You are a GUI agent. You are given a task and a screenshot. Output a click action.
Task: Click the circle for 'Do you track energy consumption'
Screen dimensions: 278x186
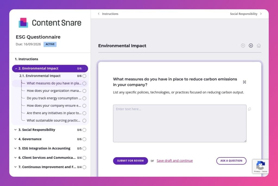84,98
